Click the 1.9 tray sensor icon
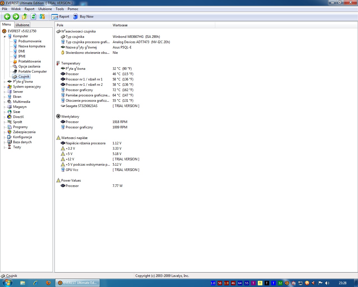 pos(226,283)
